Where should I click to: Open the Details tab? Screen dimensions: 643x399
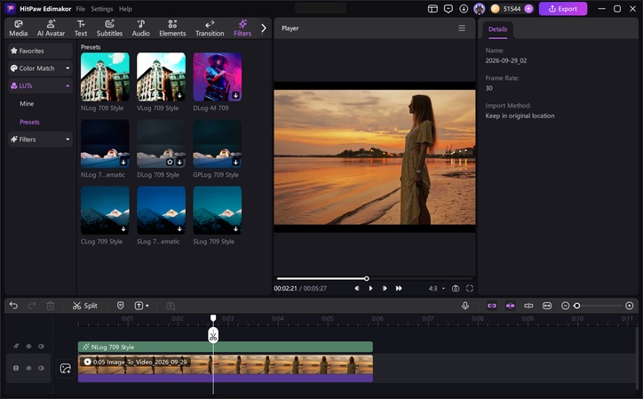click(497, 29)
